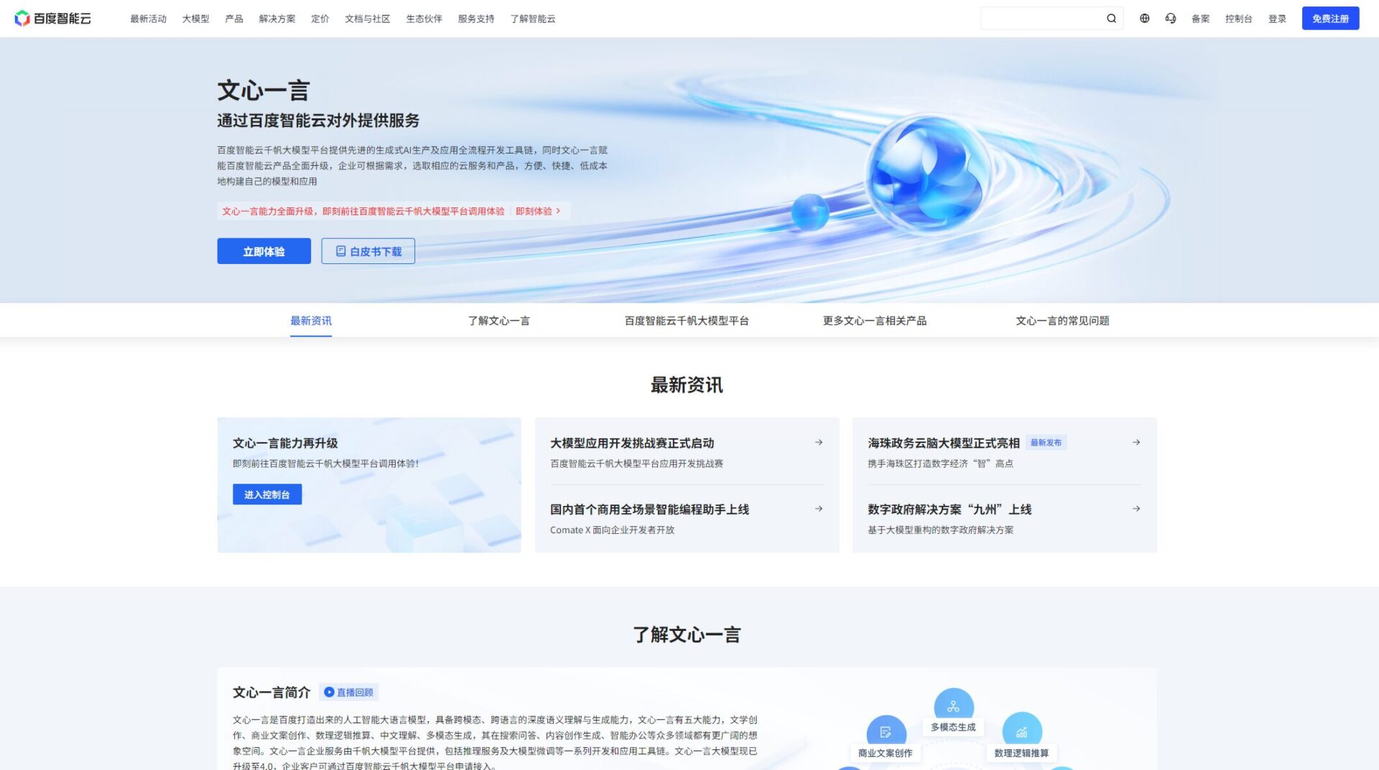This screenshot has width=1379, height=770.
Task: Click the 白皮书下载 button
Action: point(368,251)
